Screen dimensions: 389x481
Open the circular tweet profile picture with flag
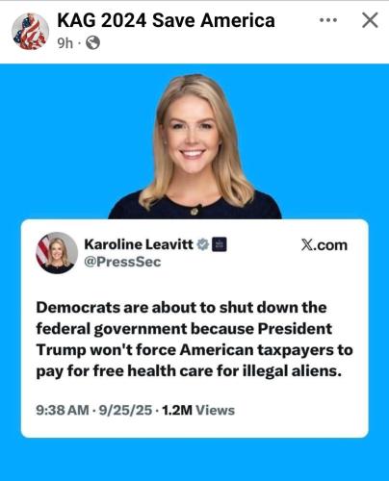pos(57,253)
